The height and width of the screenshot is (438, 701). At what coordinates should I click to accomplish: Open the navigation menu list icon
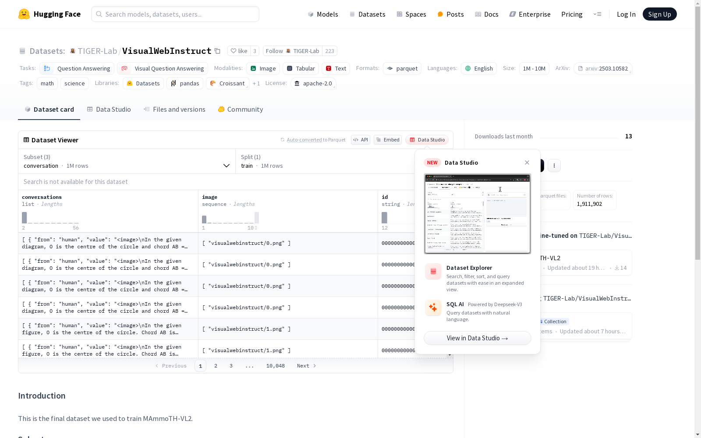[x=597, y=14]
